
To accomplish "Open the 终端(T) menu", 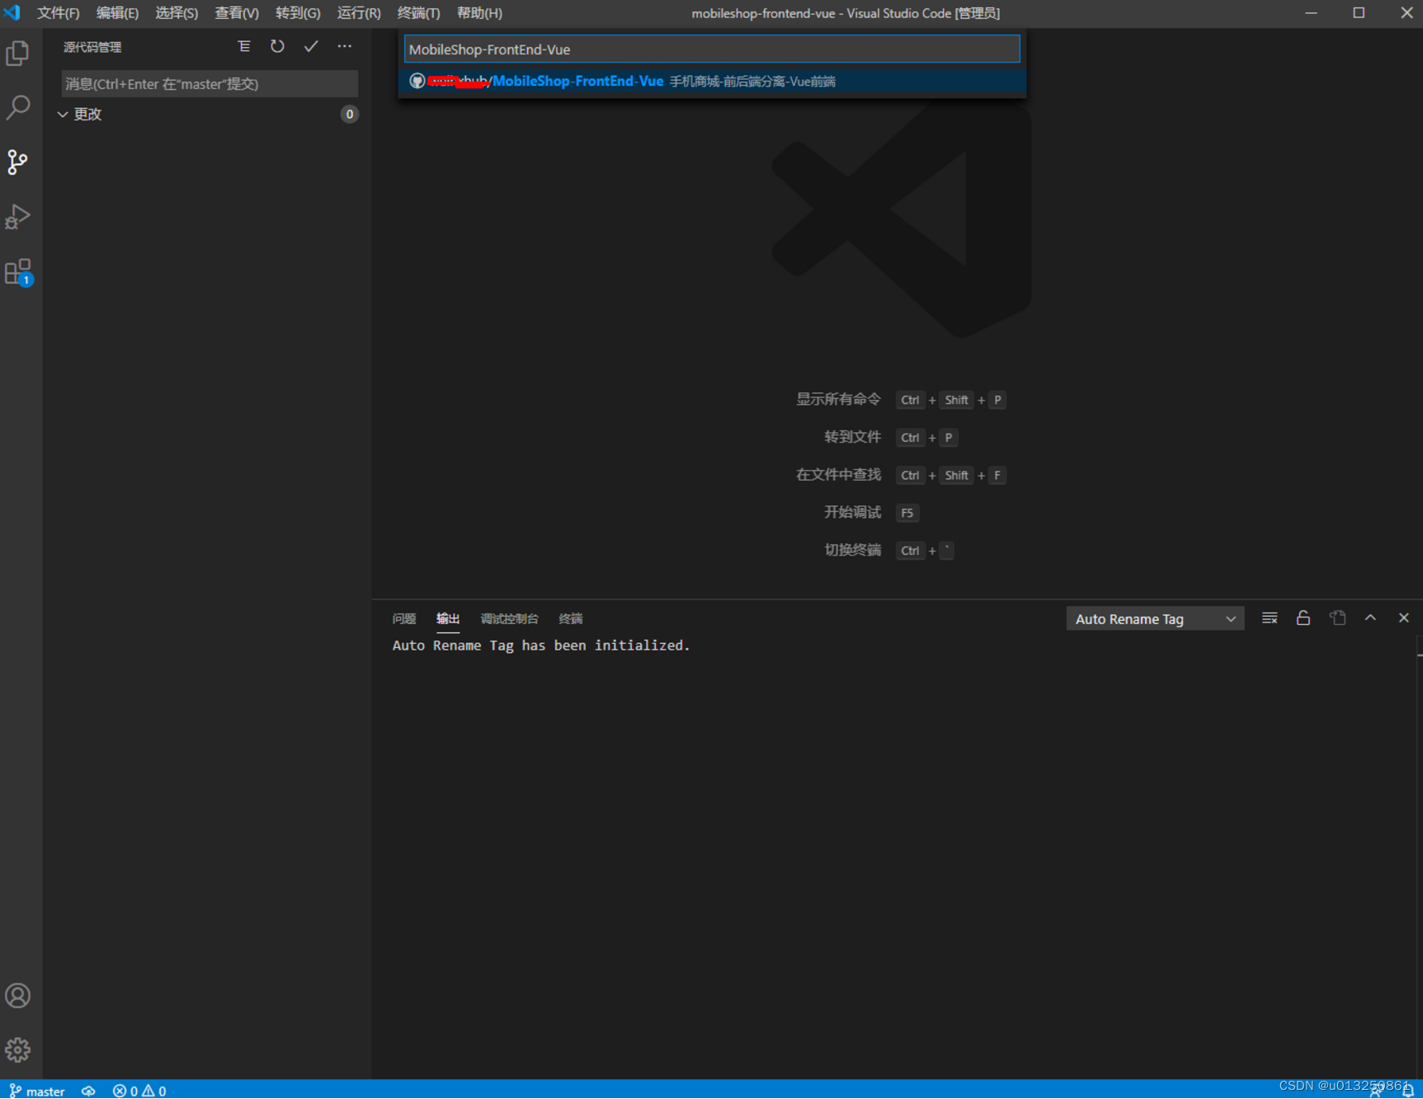I will tap(419, 13).
